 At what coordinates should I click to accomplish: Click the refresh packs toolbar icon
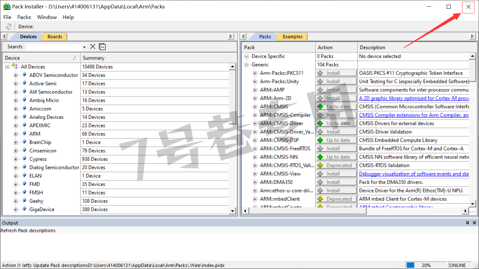(9, 27)
